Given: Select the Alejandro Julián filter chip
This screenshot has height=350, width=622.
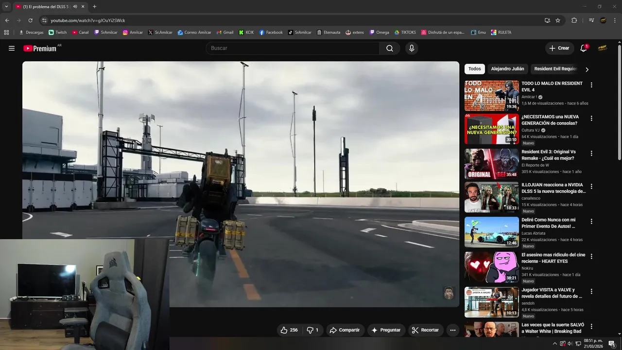Looking at the screenshot, I should pyautogui.click(x=507, y=69).
